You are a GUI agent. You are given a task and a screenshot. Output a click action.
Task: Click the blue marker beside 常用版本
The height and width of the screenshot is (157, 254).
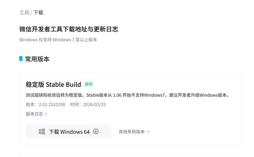[21, 59]
